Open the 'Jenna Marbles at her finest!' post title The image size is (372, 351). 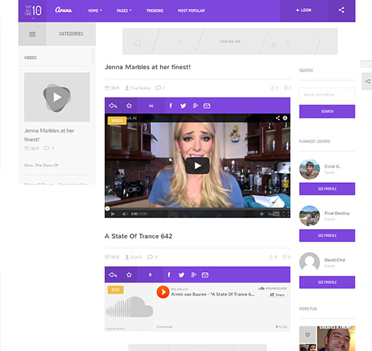(x=147, y=67)
